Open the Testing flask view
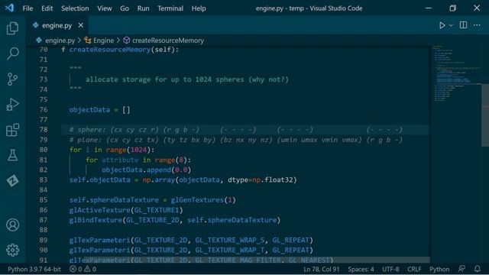The height and width of the screenshot is (275, 489). click(12, 155)
